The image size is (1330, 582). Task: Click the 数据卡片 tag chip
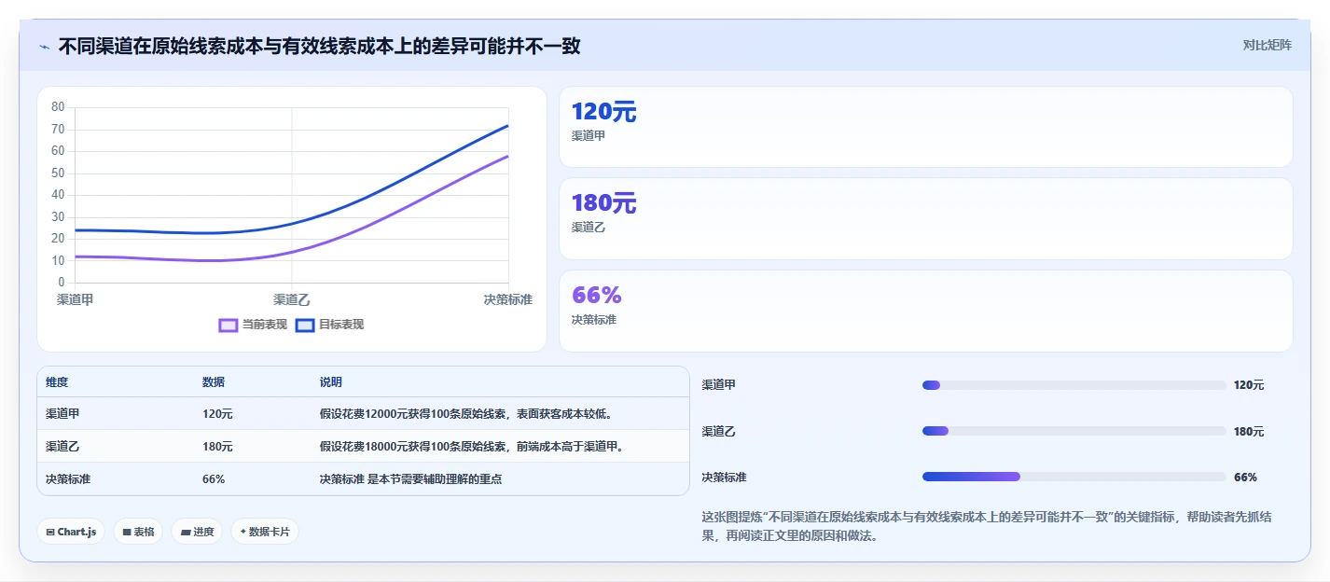[x=265, y=532]
